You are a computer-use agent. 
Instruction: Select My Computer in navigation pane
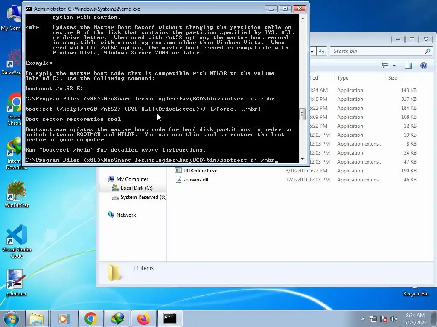(x=132, y=179)
